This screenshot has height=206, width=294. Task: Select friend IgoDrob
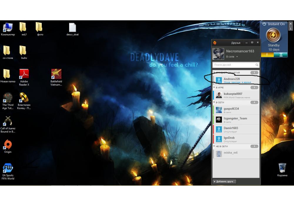(x=236, y=139)
